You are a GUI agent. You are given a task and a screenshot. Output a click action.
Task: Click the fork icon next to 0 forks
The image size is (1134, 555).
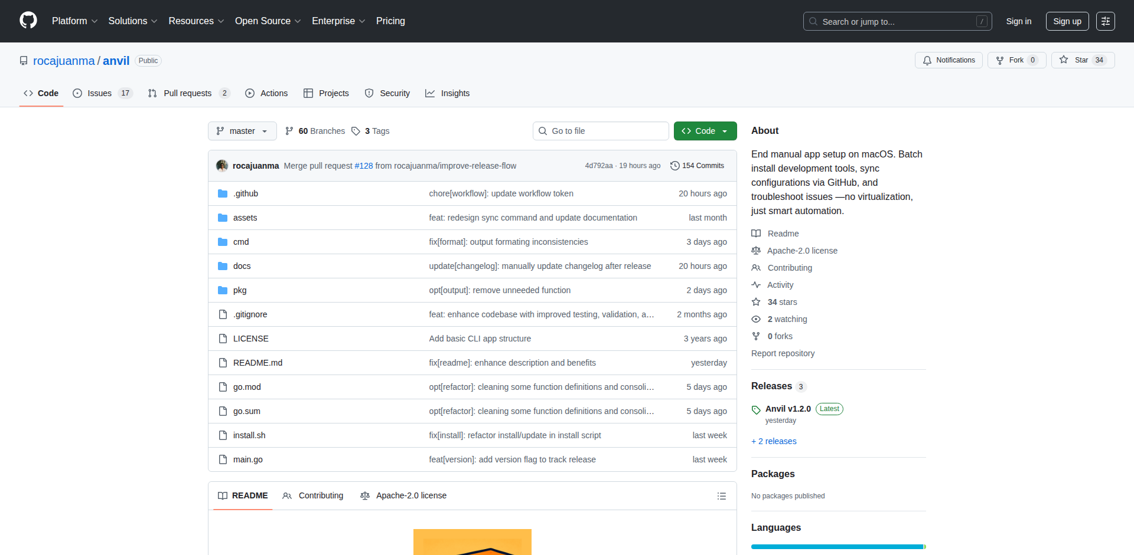(756, 336)
